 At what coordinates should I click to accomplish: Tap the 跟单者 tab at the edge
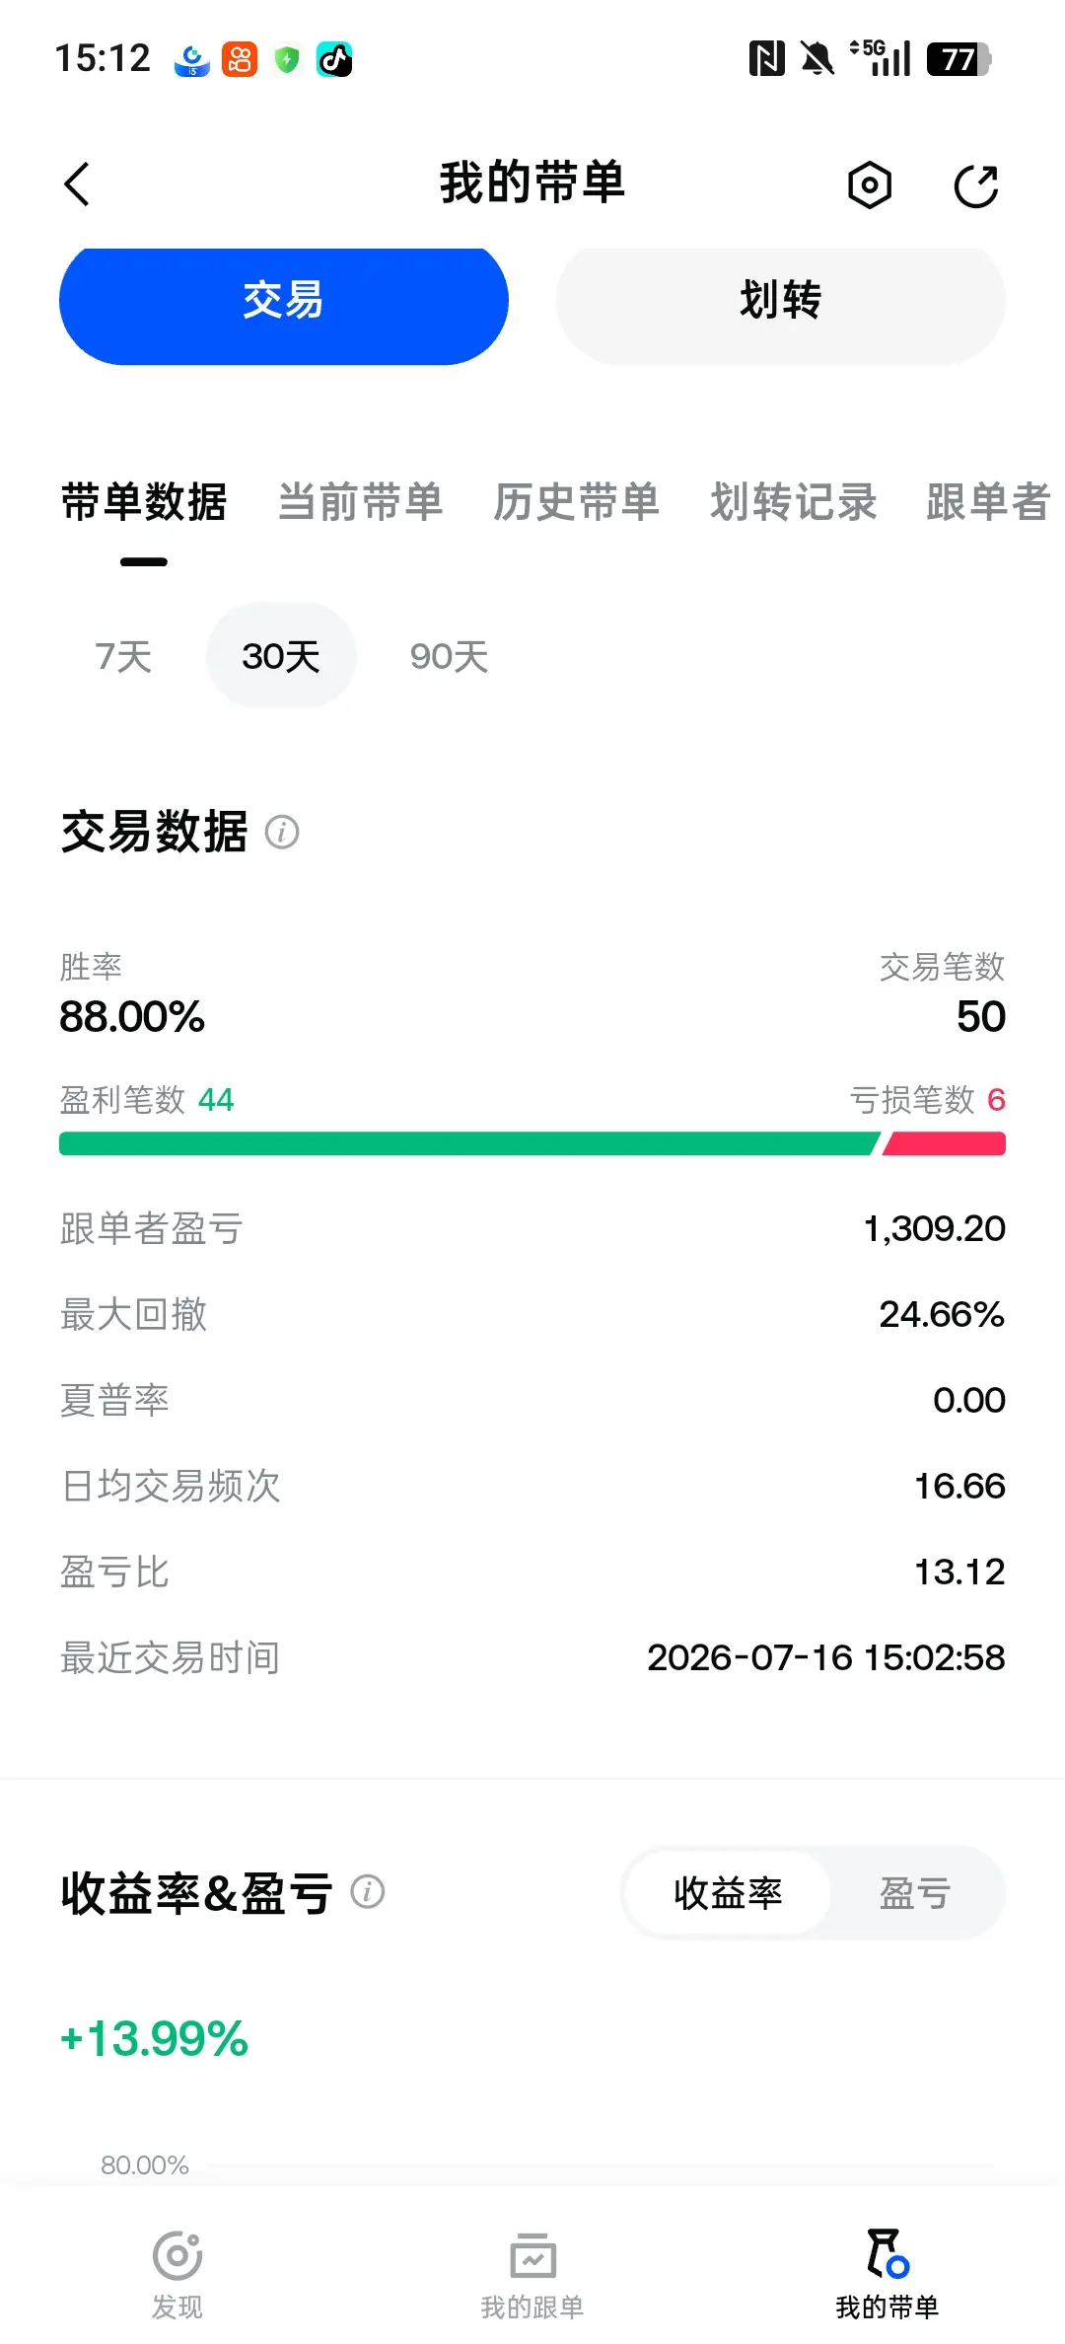point(989,502)
